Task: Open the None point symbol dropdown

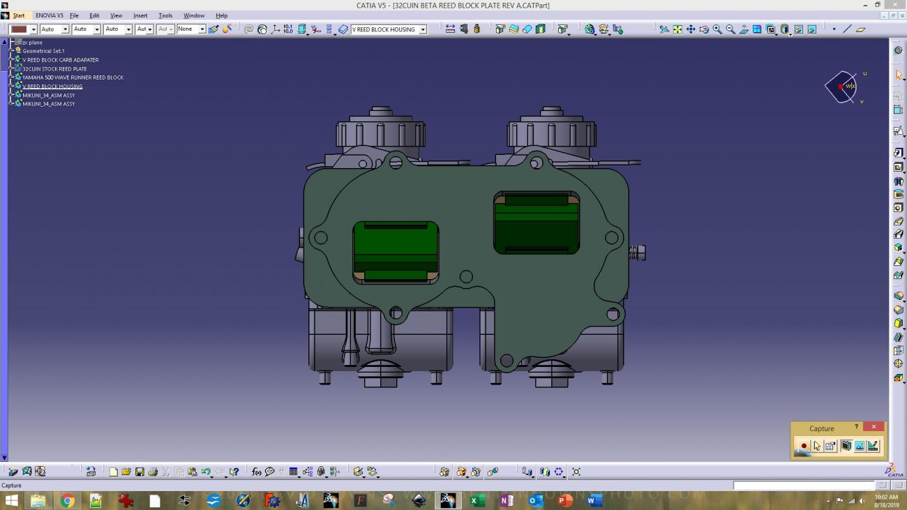Action: 202,29
